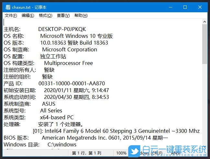Click the '系统制造商:' label
The width and height of the screenshot is (210, 159).
[x=17, y=104]
